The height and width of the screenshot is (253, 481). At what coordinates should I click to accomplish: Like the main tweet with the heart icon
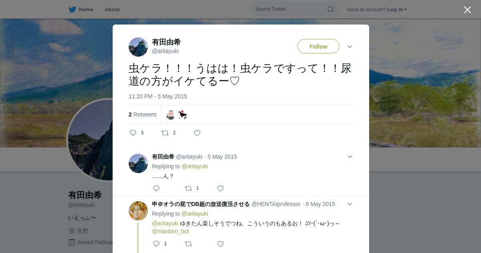pos(197,133)
